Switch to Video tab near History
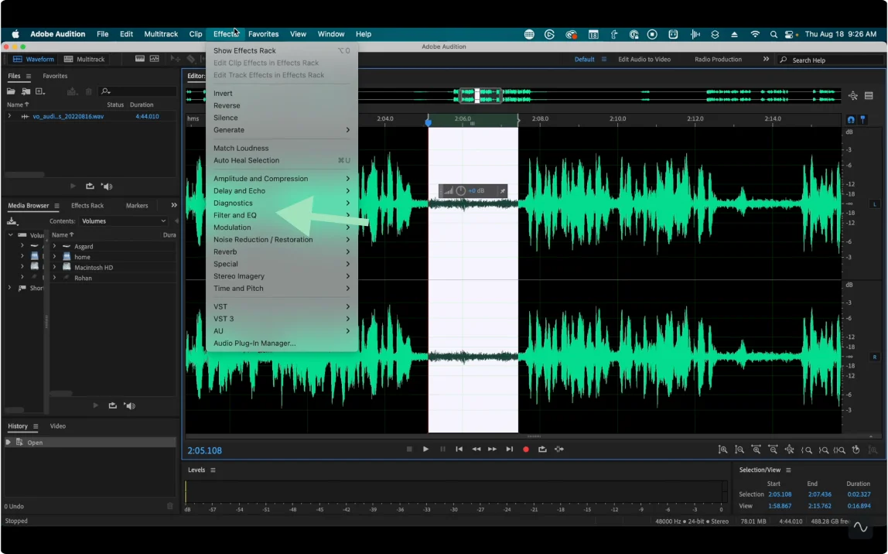888x554 pixels. (x=58, y=426)
